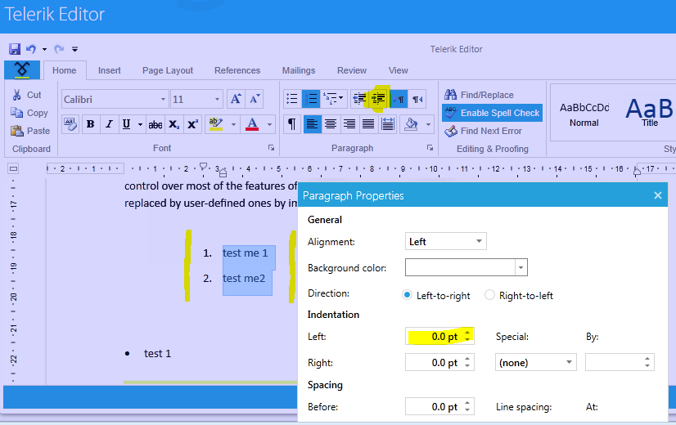Select the Right-to-left direction radio

click(x=489, y=295)
